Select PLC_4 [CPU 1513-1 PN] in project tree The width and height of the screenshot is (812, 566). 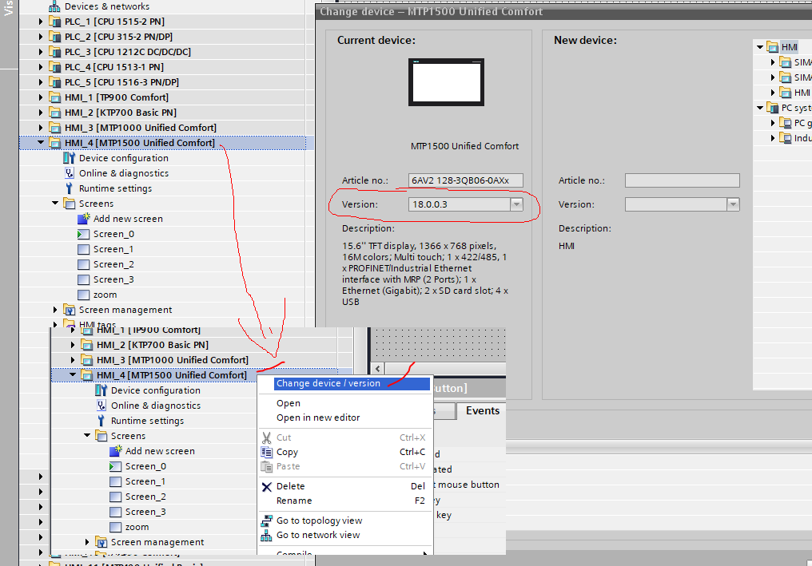tap(114, 67)
